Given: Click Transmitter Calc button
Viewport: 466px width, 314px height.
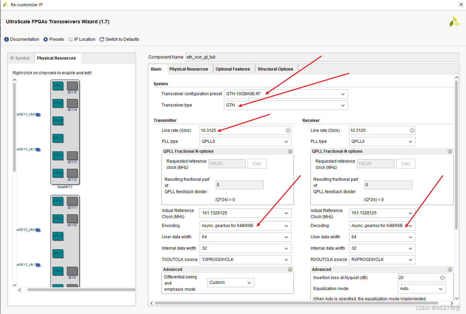Looking at the screenshot, I should [x=257, y=164].
